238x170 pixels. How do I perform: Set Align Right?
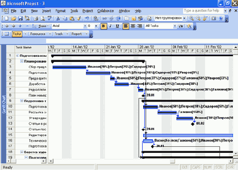coord(140,26)
